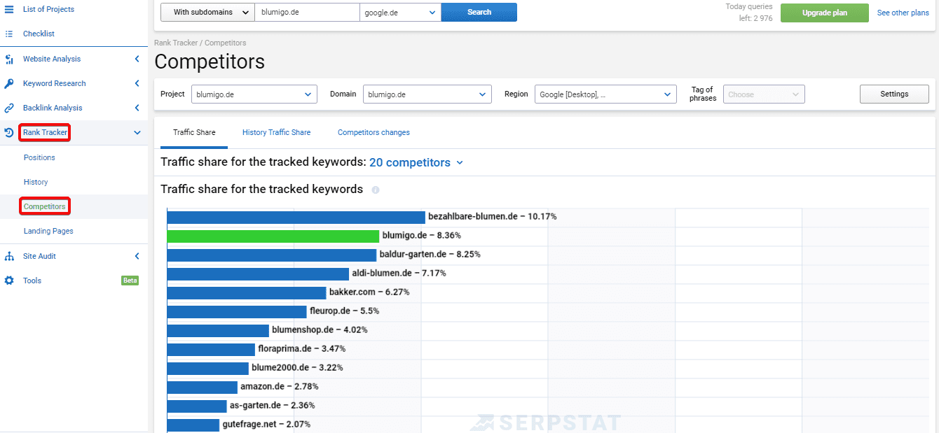Click the Tools gear icon

[9, 281]
